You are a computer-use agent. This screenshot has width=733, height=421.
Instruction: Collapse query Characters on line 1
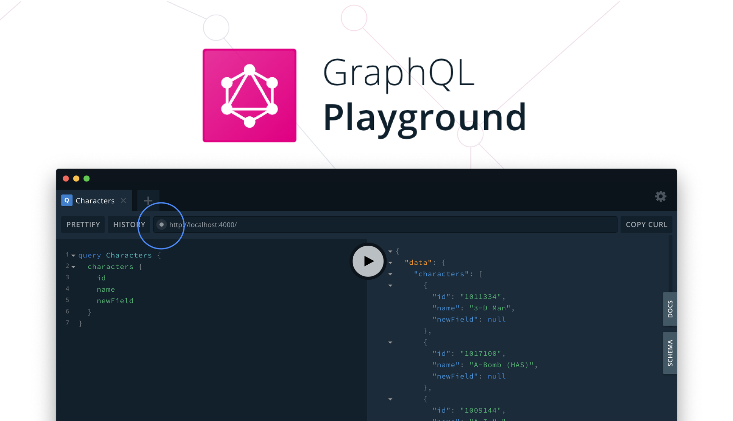(73, 256)
